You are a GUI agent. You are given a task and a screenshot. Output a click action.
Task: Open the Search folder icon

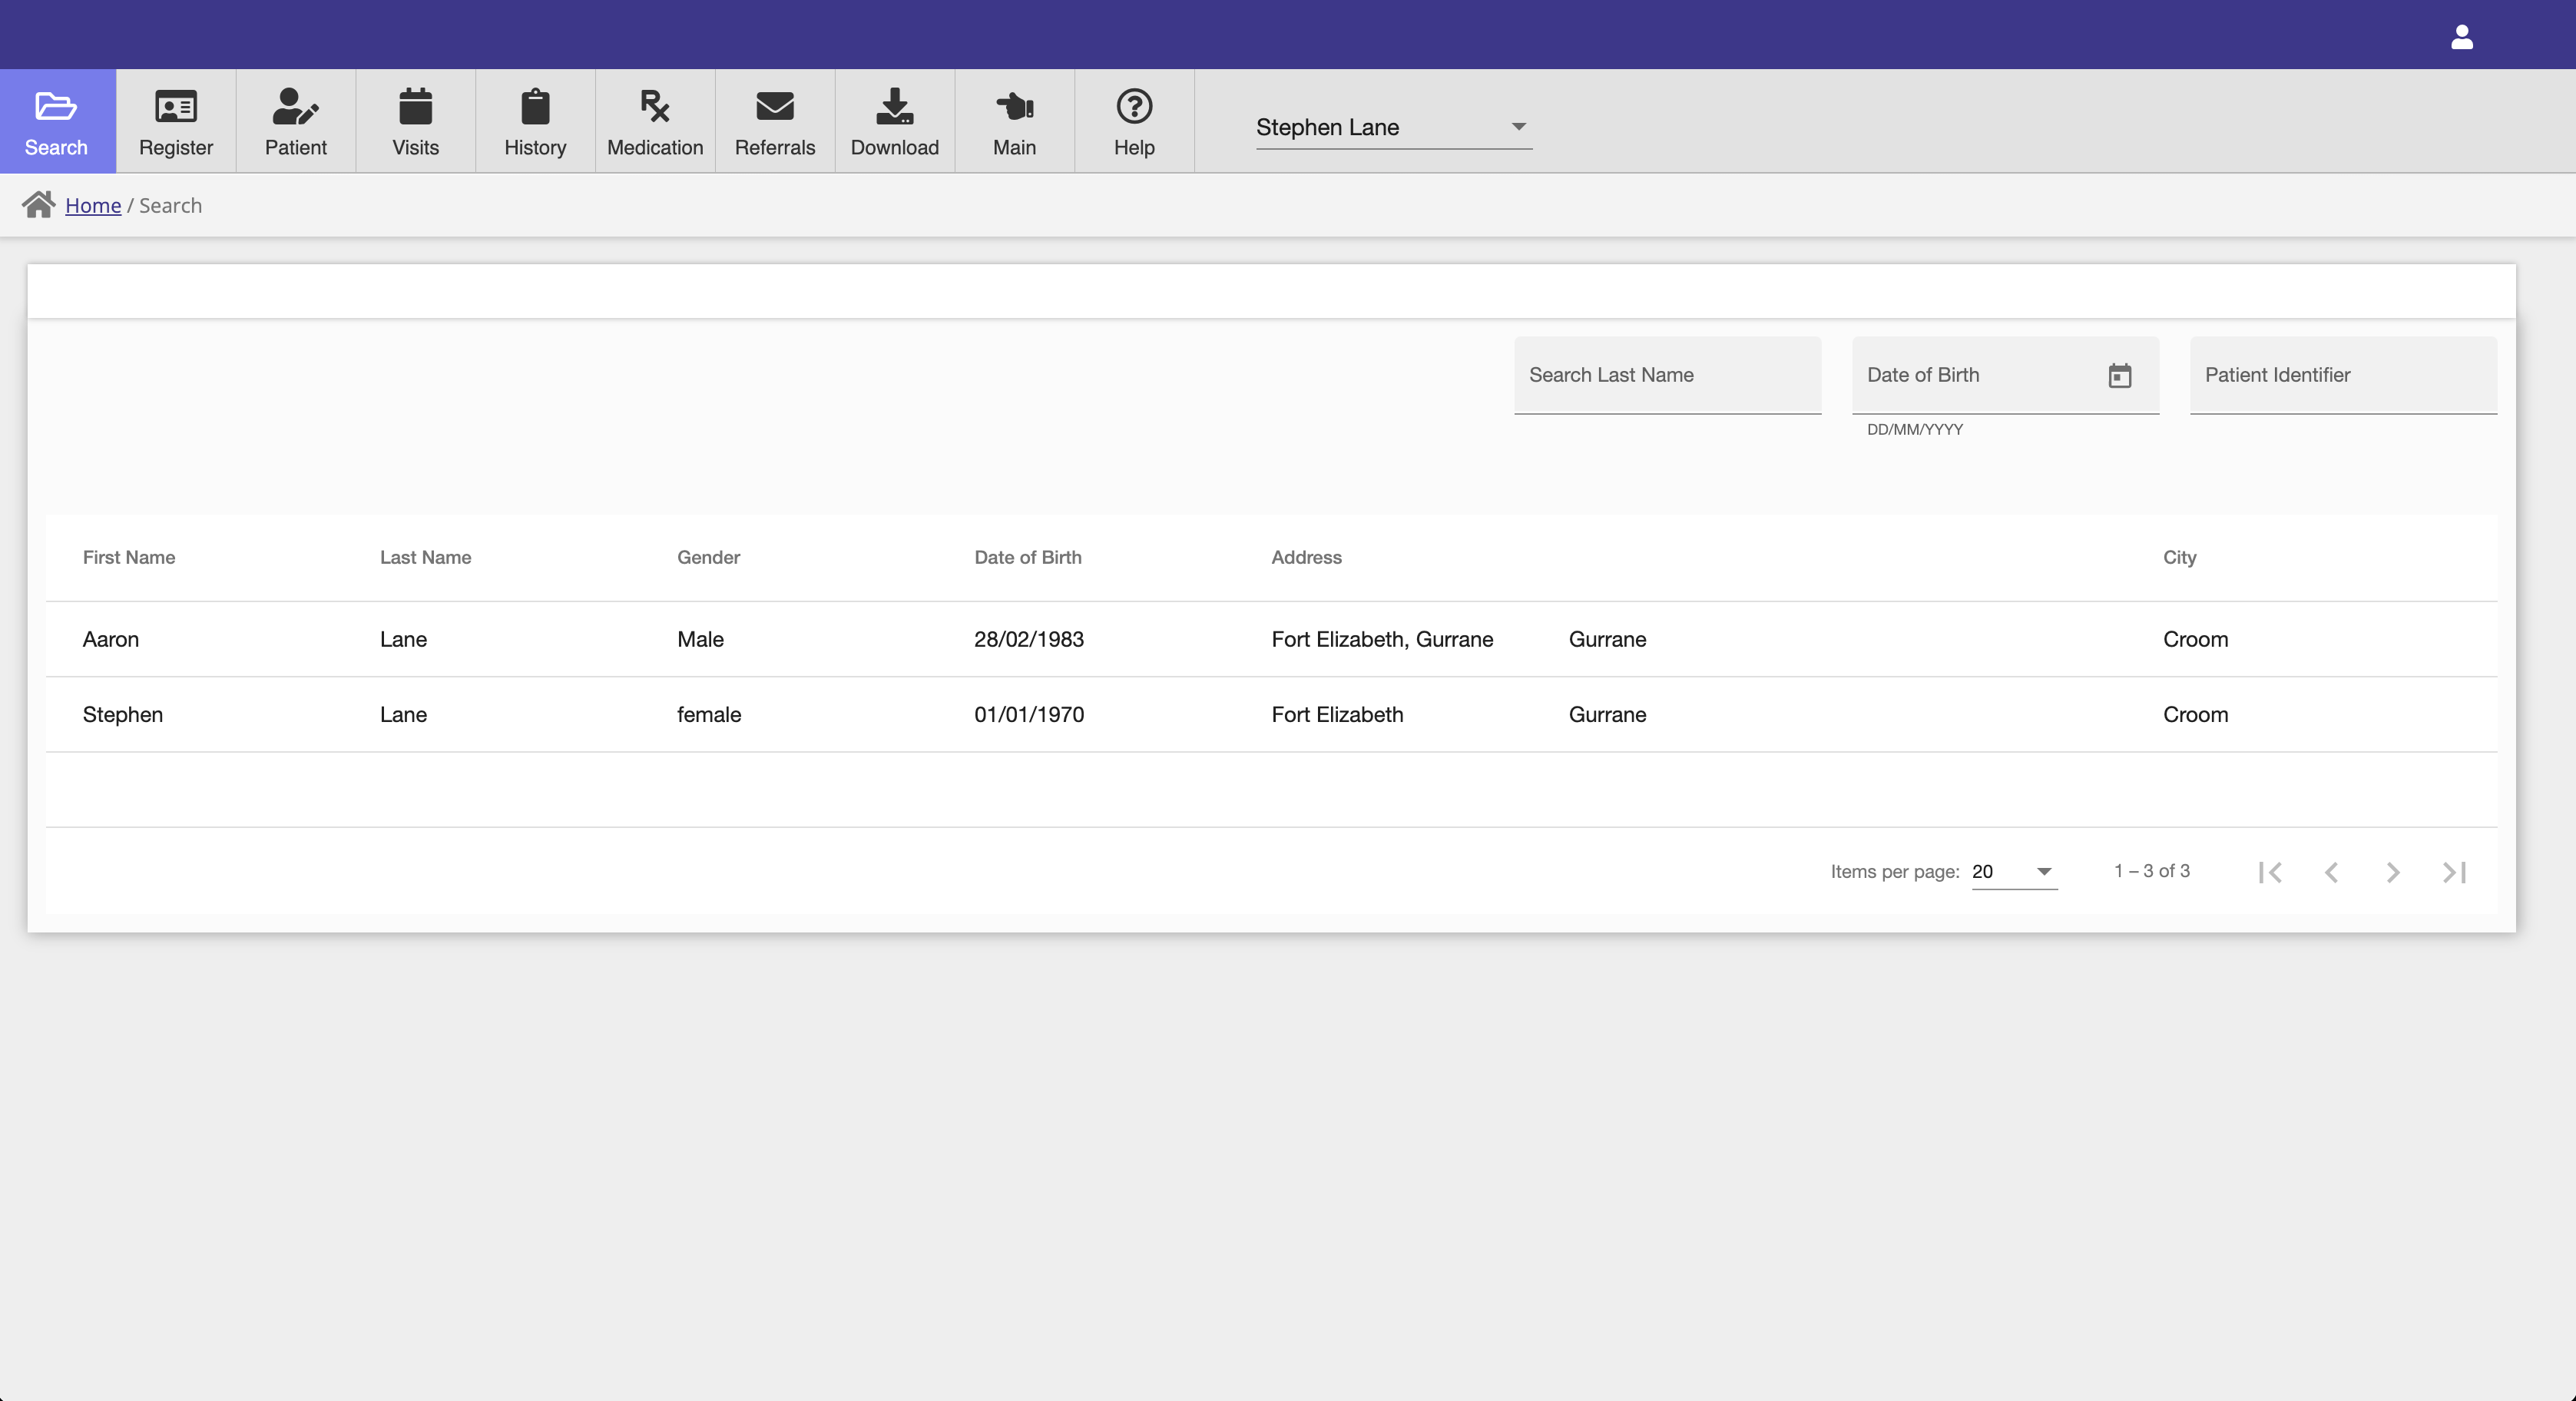[x=56, y=106]
